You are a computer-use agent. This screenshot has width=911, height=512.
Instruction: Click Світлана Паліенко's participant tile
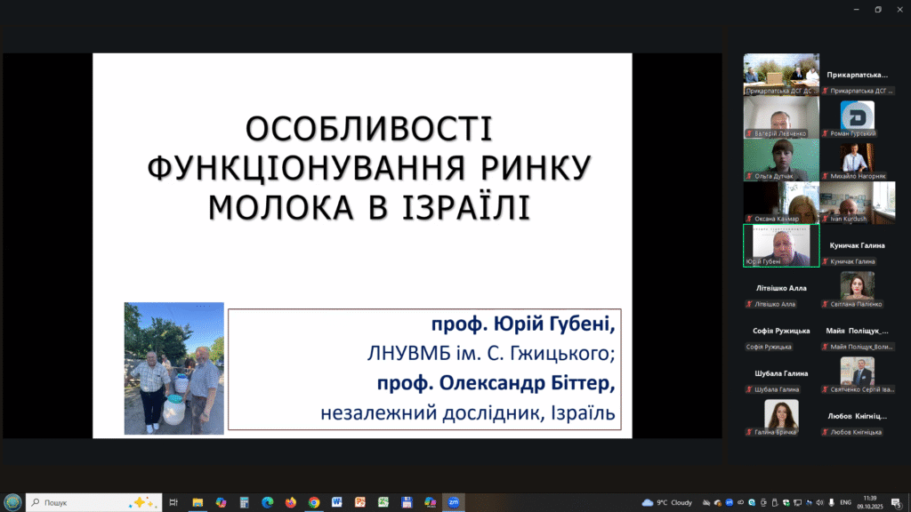pyautogui.click(x=858, y=289)
